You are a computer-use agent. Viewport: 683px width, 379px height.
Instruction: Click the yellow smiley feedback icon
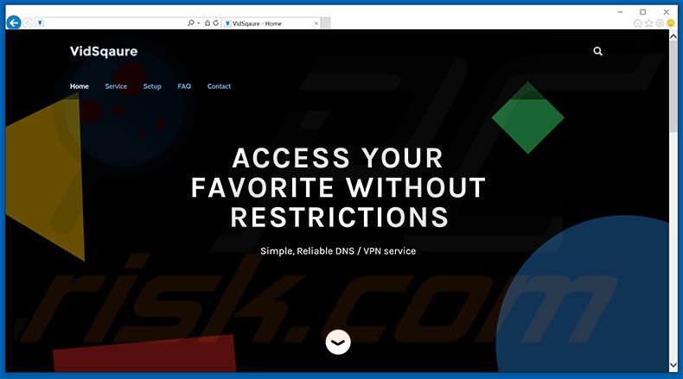tap(671, 23)
